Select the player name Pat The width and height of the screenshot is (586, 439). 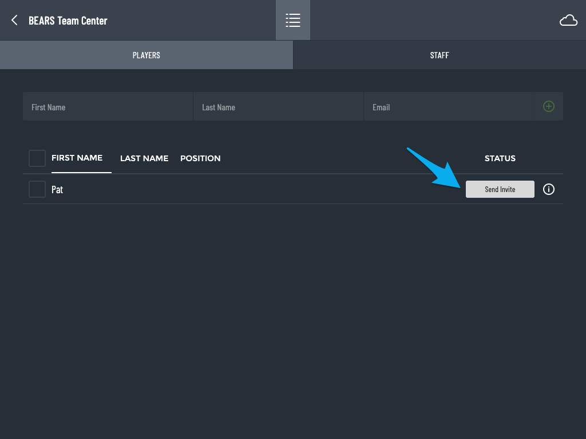(57, 190)
